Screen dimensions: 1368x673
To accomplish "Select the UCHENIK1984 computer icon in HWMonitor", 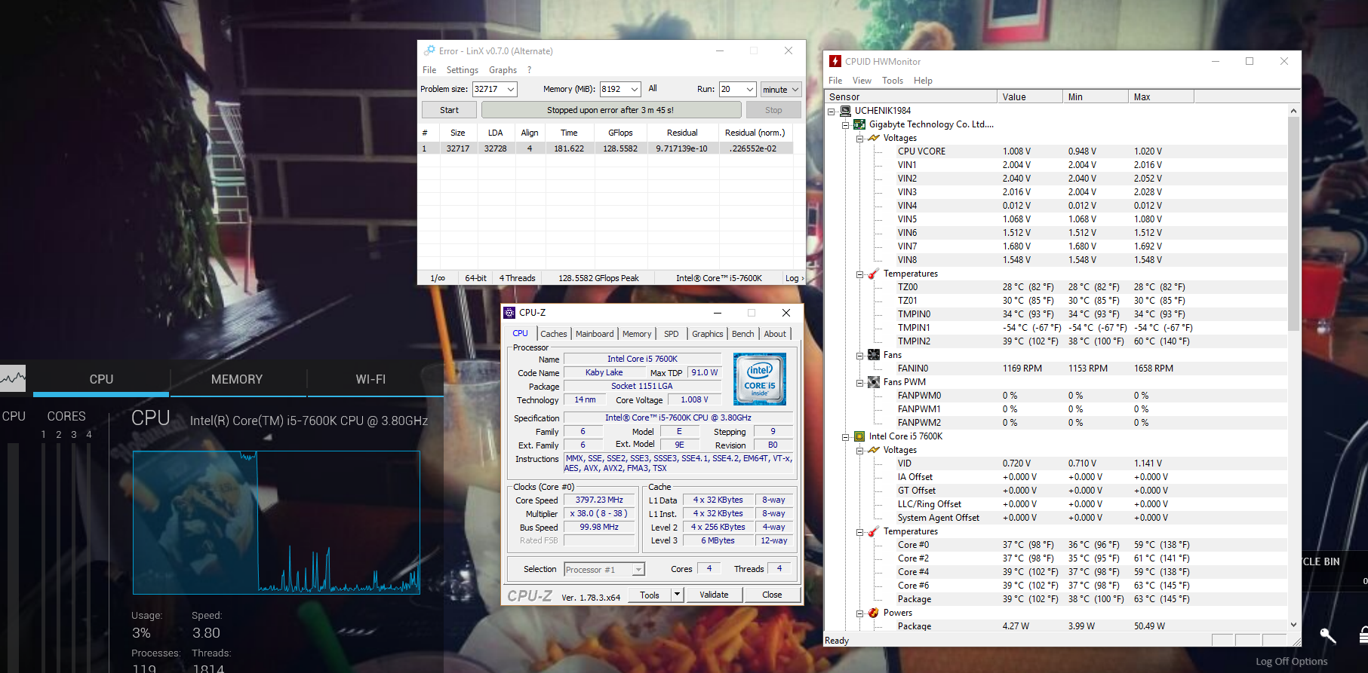I will pos(846,110).
